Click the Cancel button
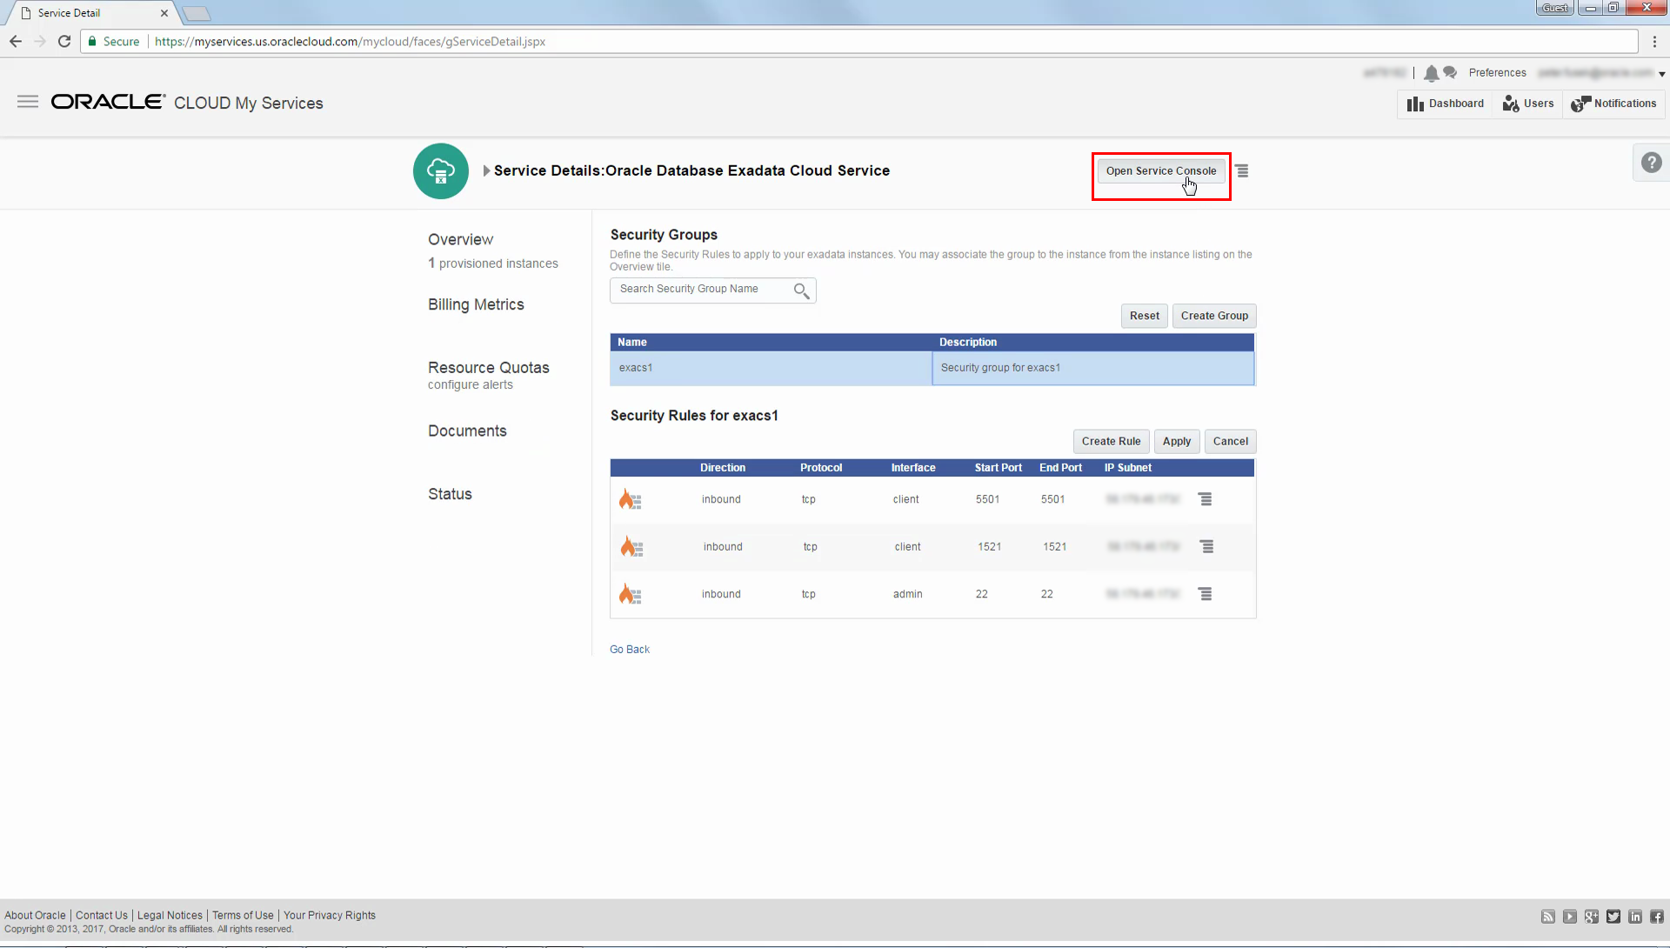The width and height of the screenshot is (1670, 948). coord(1230,442)
